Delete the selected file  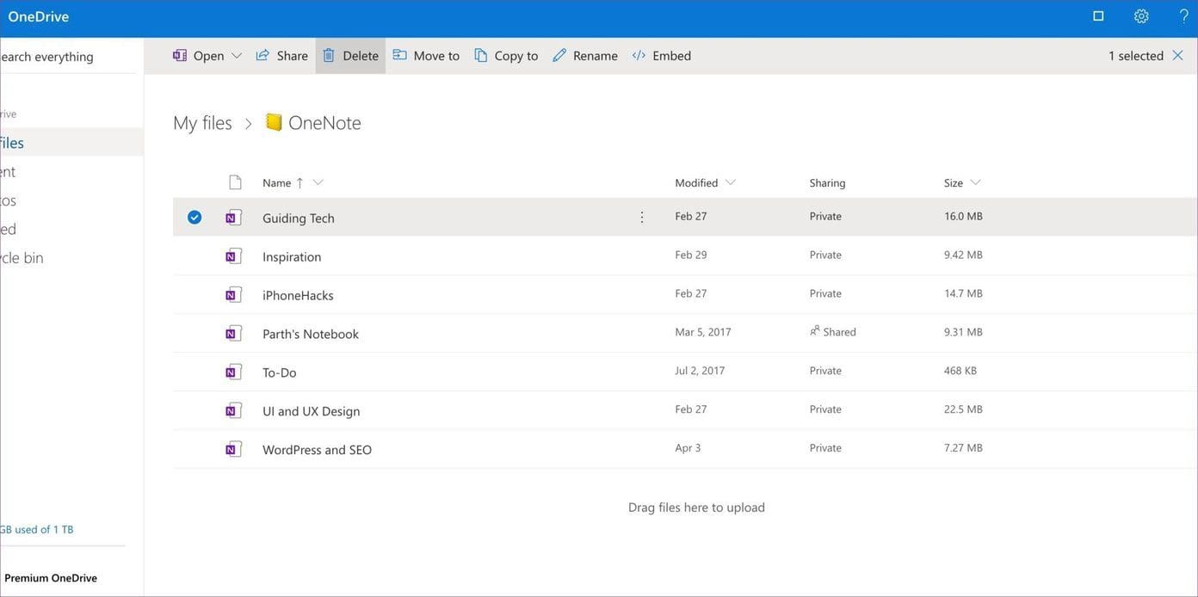(x=350, y=56)
